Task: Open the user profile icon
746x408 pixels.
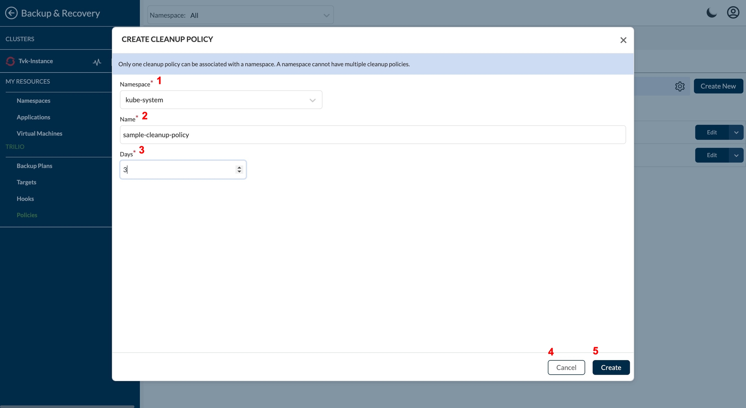Action: pyautogui.click(x=733, y=13)
